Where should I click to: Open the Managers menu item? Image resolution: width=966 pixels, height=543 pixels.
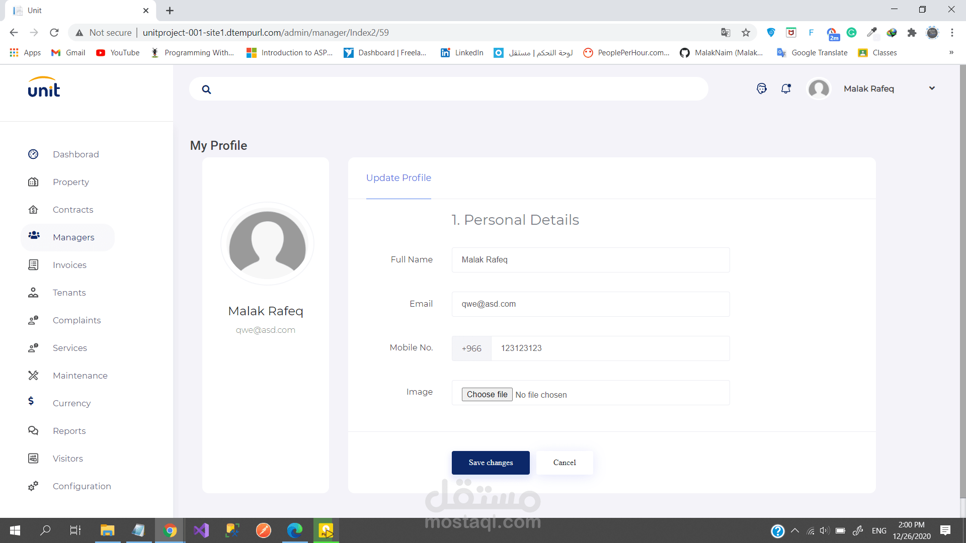coord(73,237)
